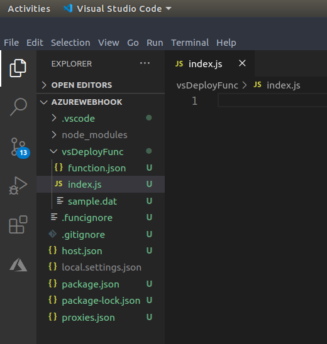
Task: Collapse the vsDeployFunc folder
Action: click(x=101, y=151)
